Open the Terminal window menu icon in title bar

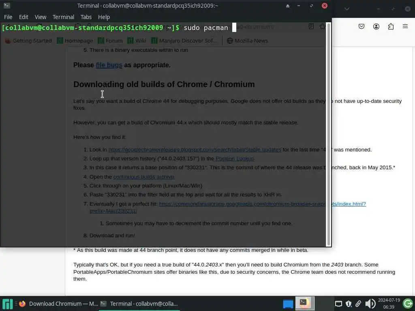6,5
